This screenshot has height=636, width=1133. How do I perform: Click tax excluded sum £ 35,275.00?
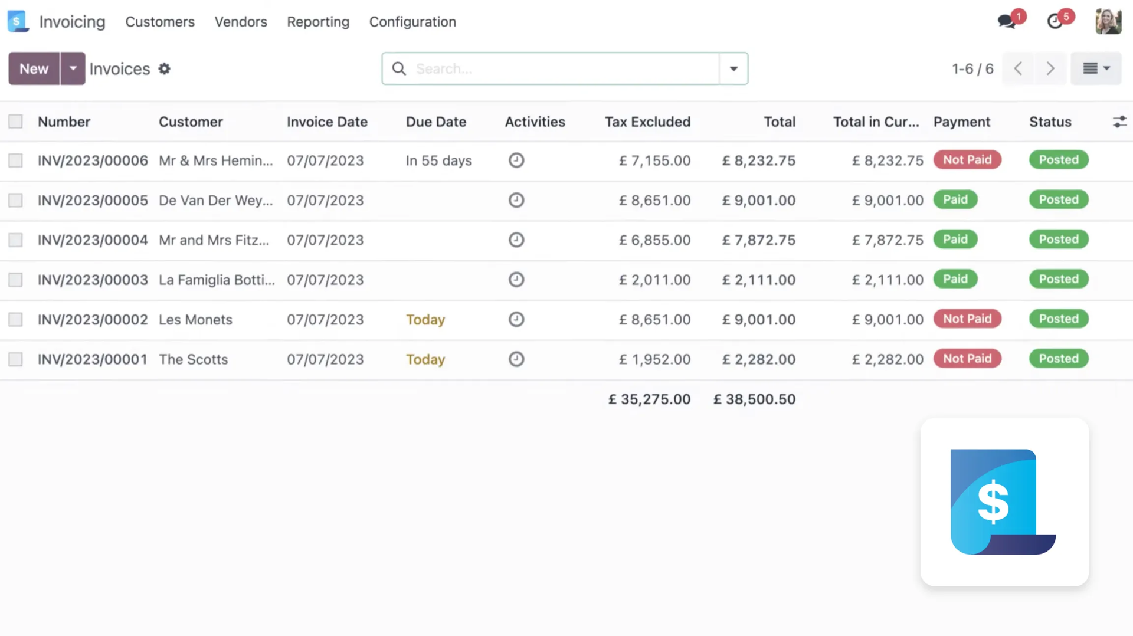coord(649,399)
